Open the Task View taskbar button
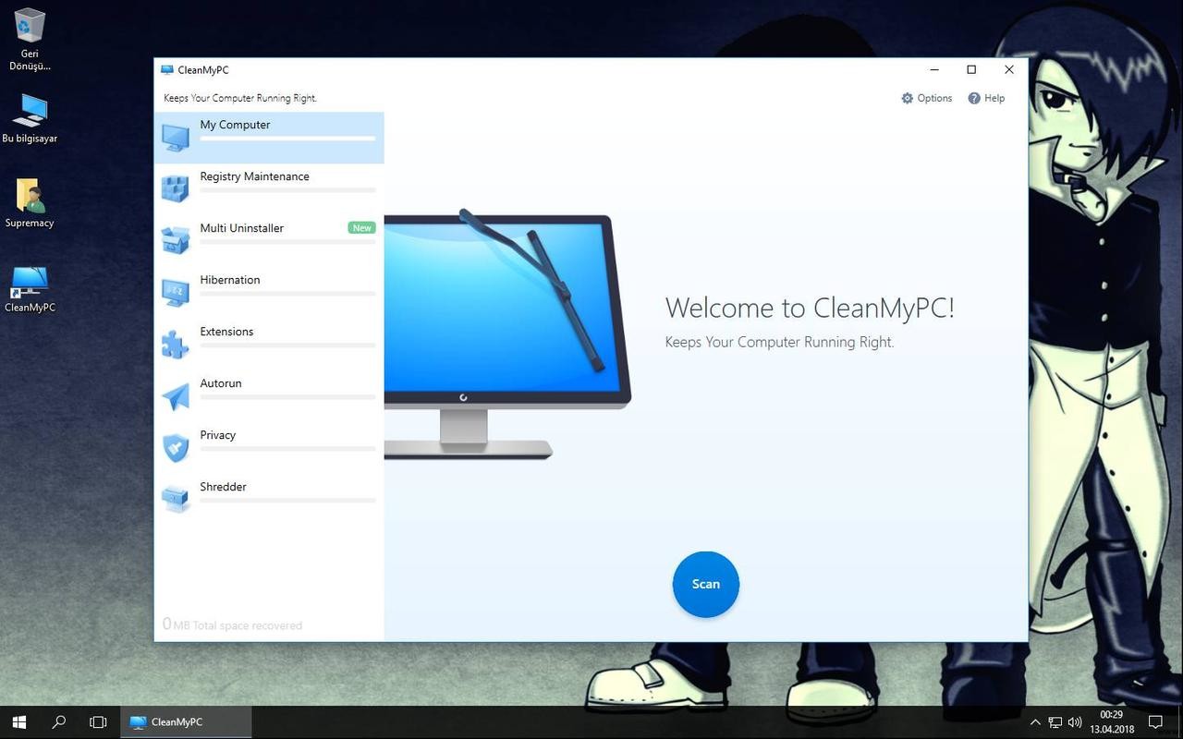1183x739 pixels. click(x=98, y=721)
